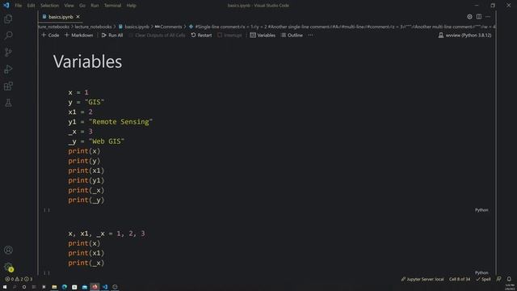
Task: Open the Selection menu
Action: click(x=49, y=6)
